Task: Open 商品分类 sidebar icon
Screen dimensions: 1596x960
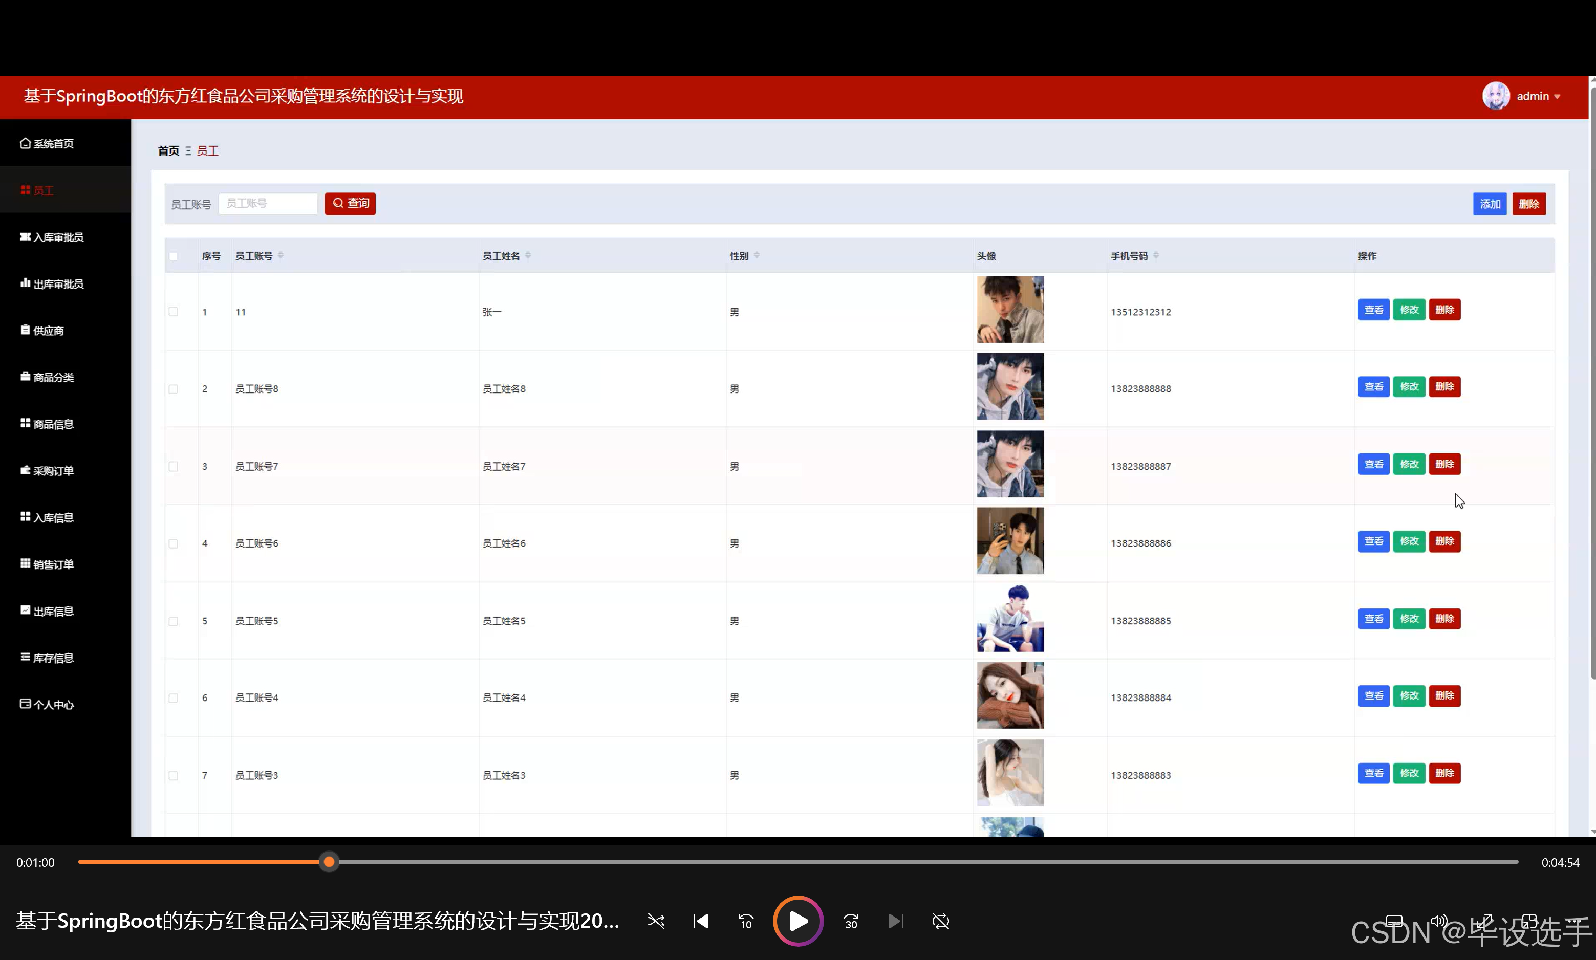Action: pyautogui.click(x=25, y=377)
